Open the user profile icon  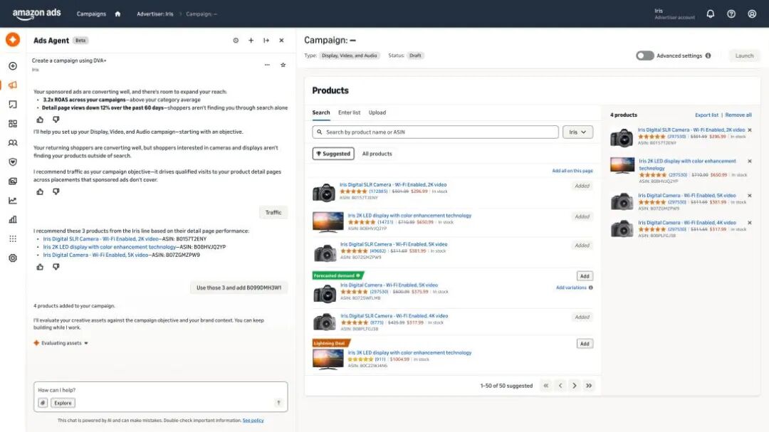coord(752,14)
